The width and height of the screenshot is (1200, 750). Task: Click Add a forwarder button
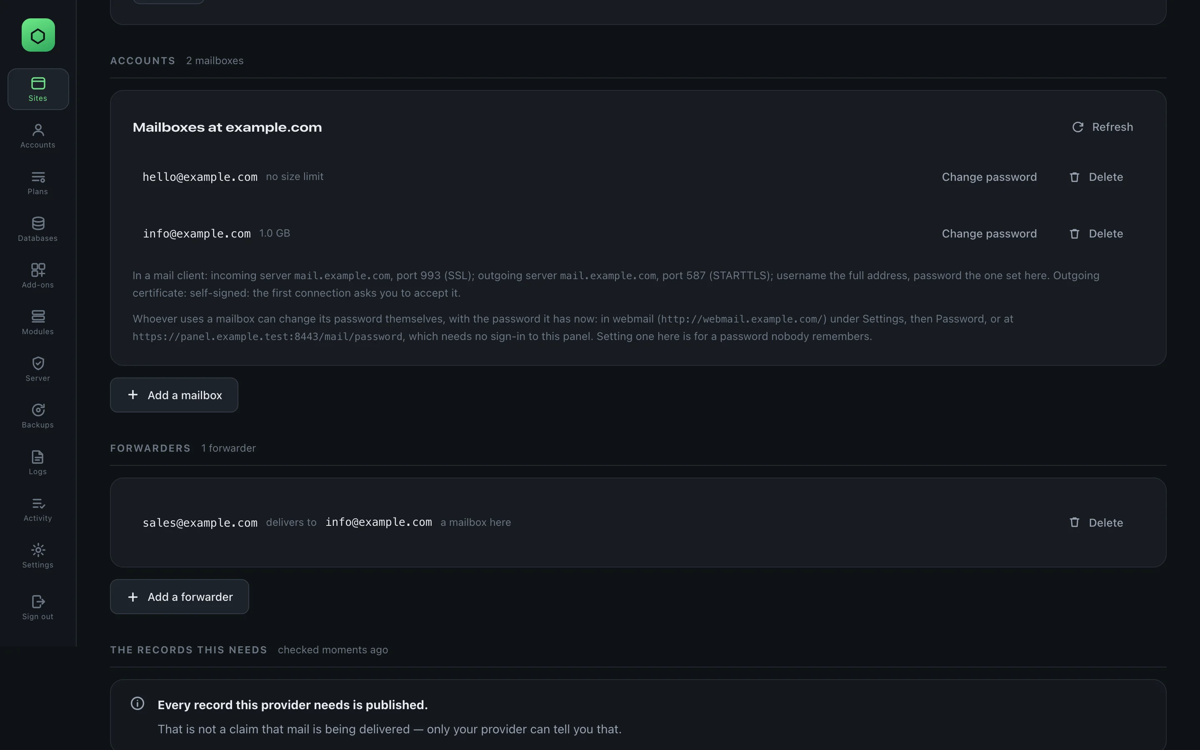180,597
